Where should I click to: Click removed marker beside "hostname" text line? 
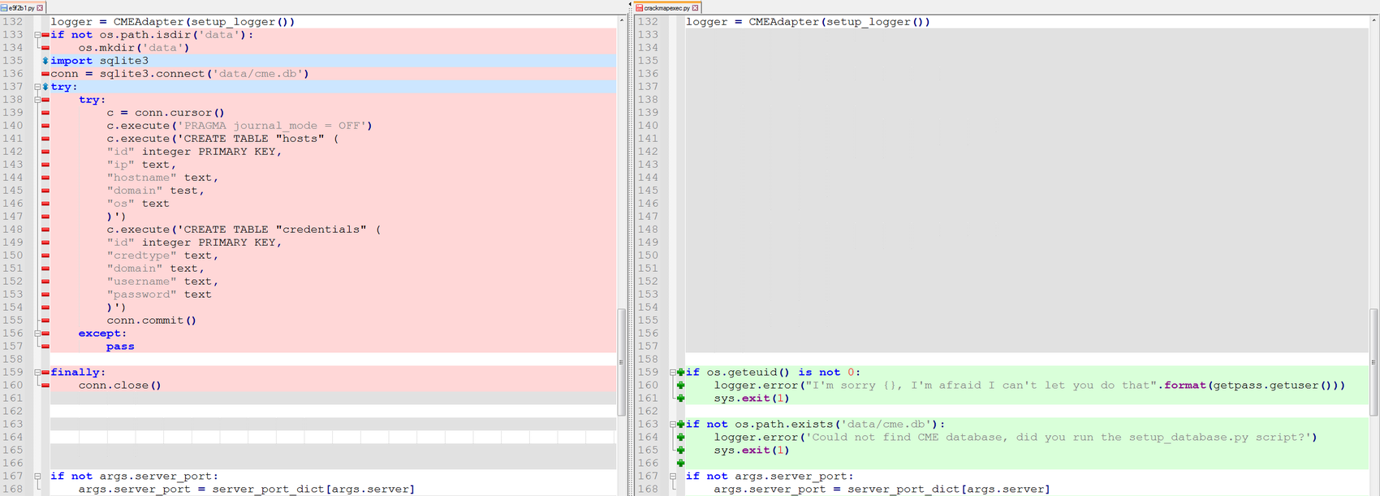[45, 178]
